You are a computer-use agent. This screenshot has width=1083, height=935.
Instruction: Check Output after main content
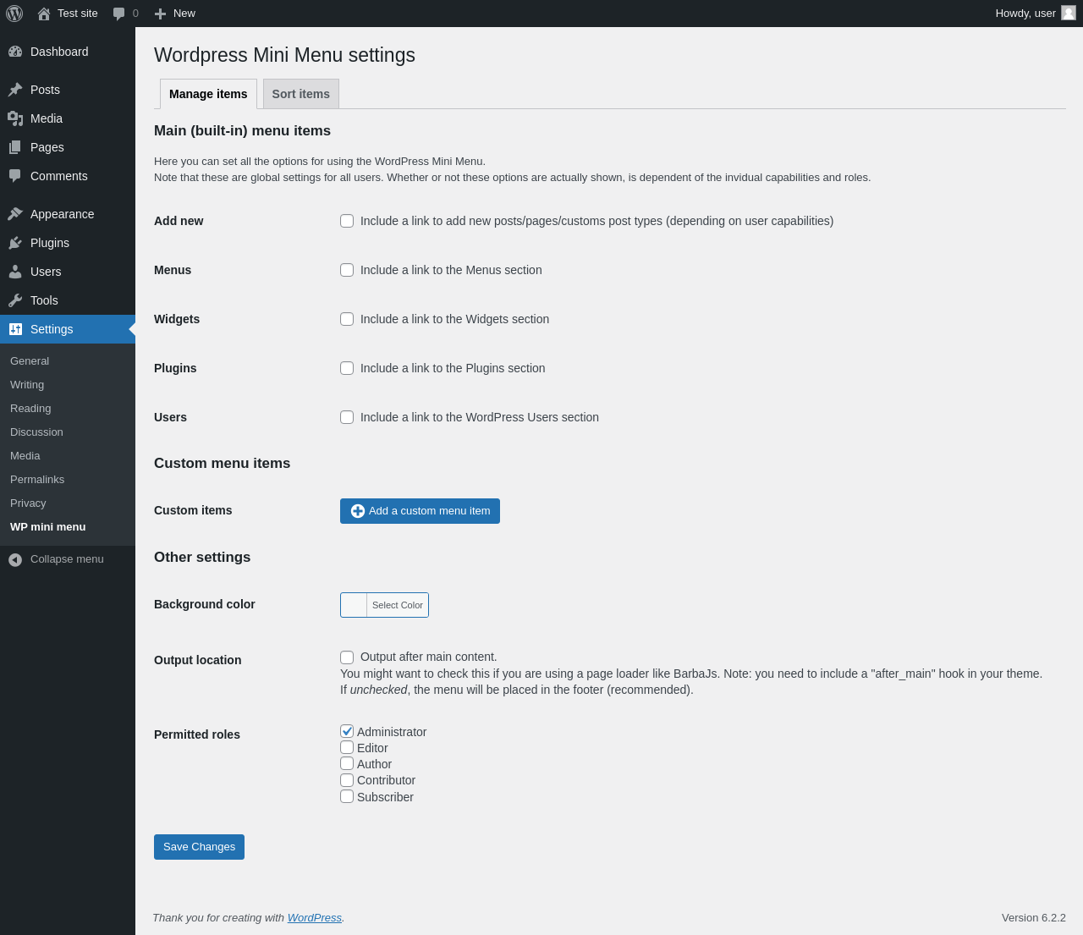[x=347, y=657]
